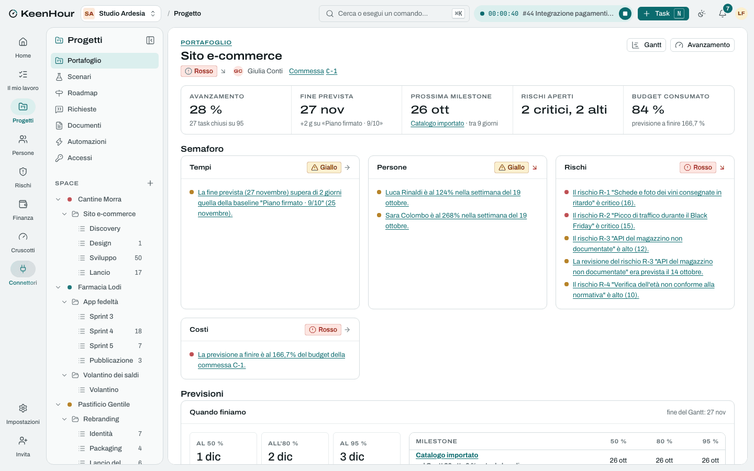Toggle the theme icon next to Task

702,14
